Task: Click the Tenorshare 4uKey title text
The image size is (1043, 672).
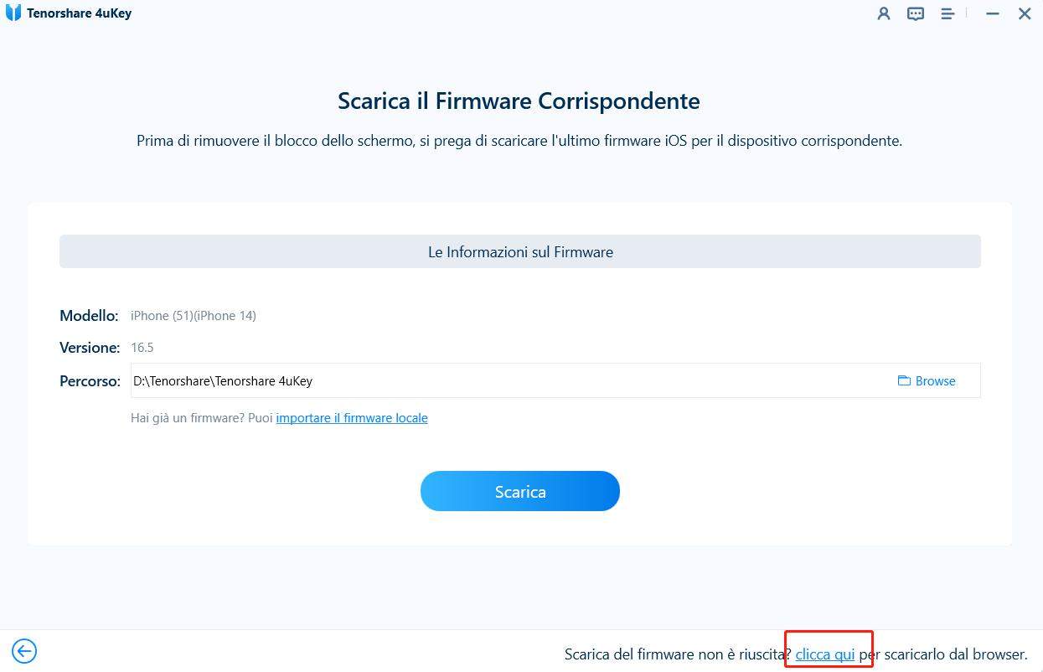Action: point(79,13)
